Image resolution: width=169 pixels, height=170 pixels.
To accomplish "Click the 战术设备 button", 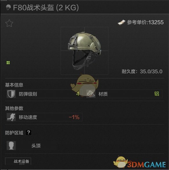I will point(18,161).
